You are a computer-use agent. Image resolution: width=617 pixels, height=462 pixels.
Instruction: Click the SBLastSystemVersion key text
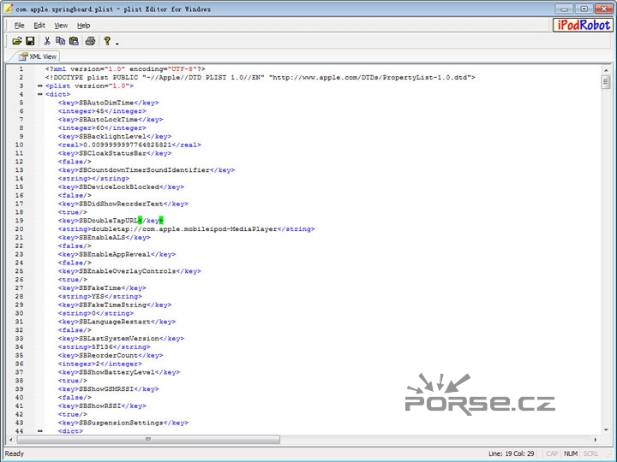click(x=119, y=339)
